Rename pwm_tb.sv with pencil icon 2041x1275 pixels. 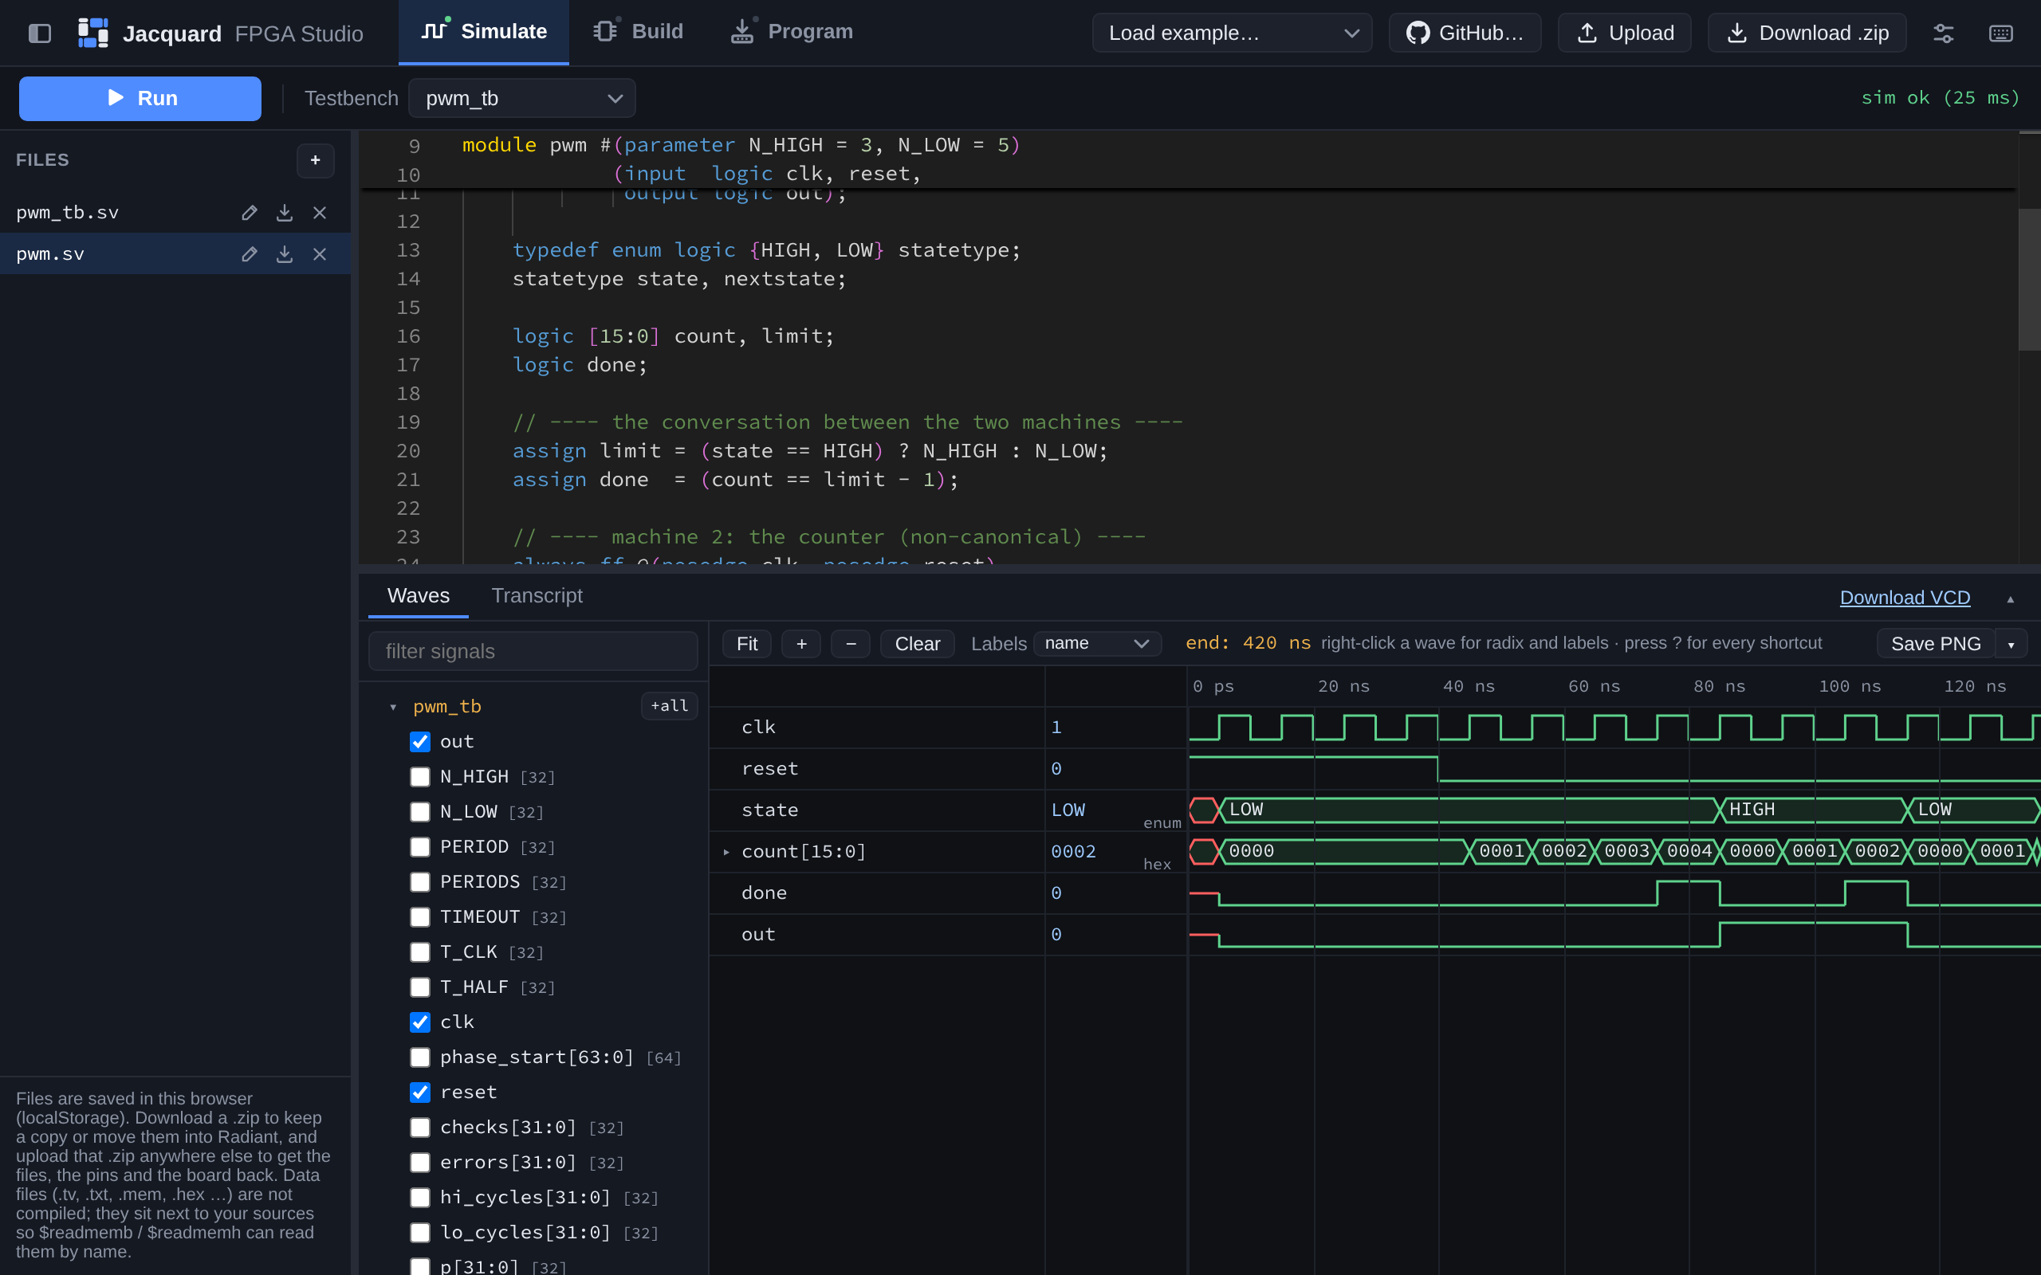point(249,213)
